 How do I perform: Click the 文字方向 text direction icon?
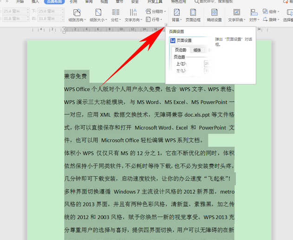pyautogui.click(x=133, y=13)
